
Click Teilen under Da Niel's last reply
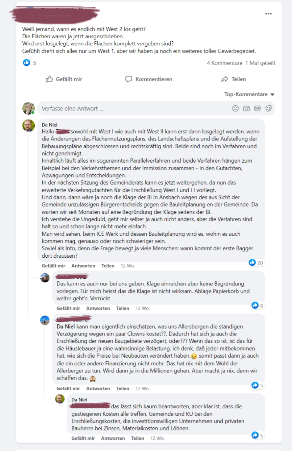[x=138, y=438]
